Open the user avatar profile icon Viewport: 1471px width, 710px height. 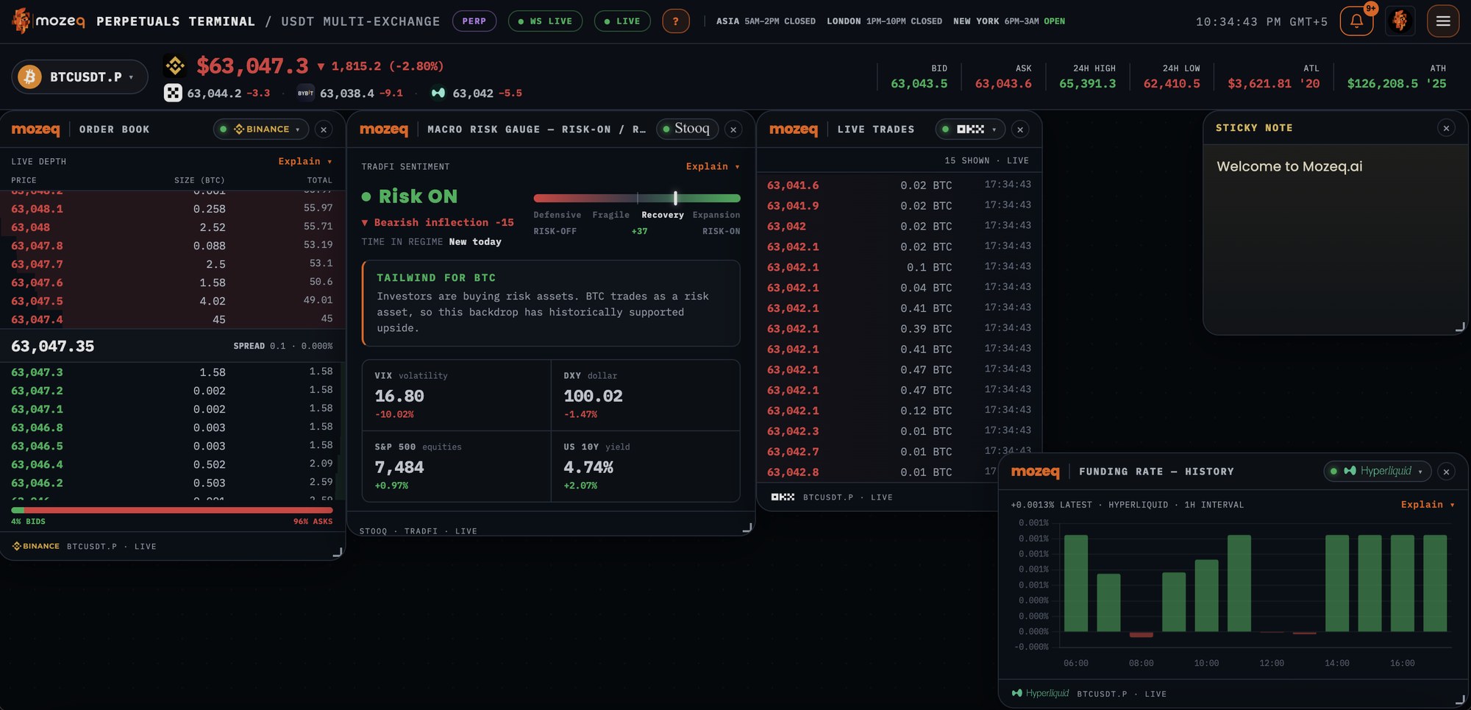[x=1400, y=21]
